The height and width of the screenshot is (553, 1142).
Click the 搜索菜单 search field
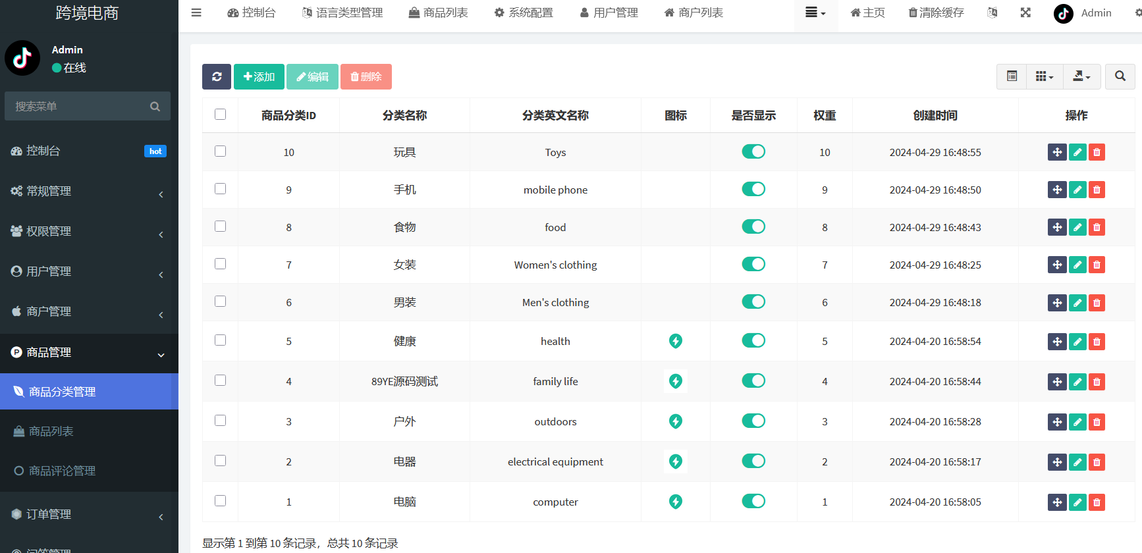coord(79,106)
